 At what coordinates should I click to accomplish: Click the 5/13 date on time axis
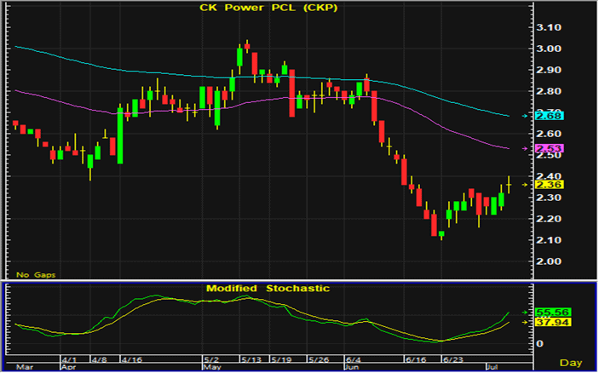[251, 360]
